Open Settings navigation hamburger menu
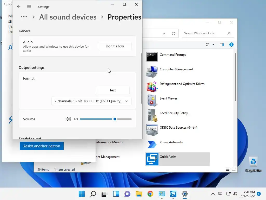 tap(29, 7)
